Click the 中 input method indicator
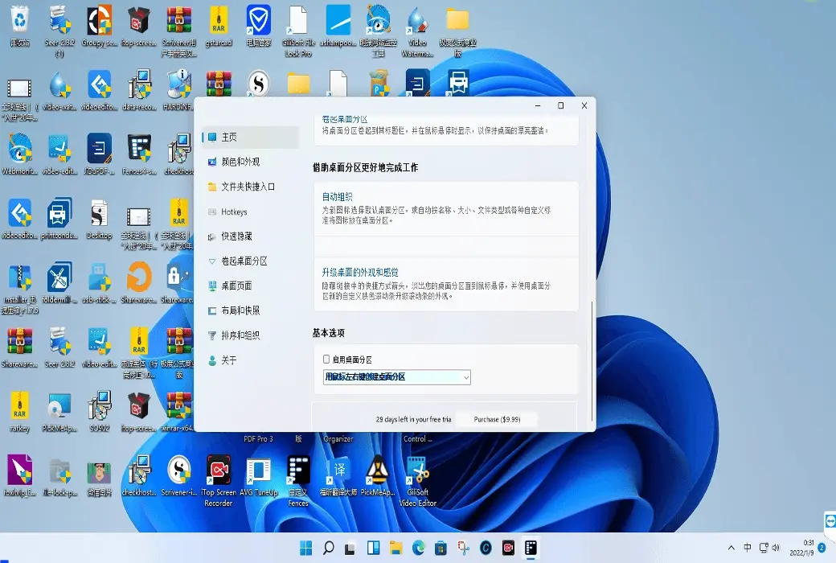Screen dimensions: 836x563 [x=748, y=548]
